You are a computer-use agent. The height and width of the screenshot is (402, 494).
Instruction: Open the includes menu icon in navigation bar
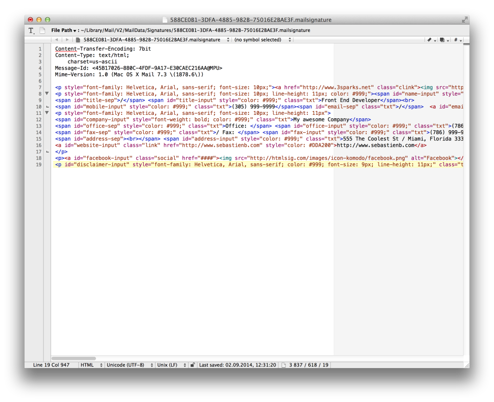click(444, 40)
